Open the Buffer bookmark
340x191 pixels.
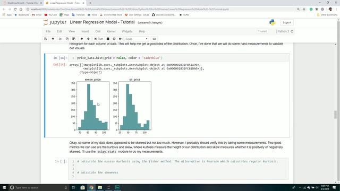click(184, 15)
